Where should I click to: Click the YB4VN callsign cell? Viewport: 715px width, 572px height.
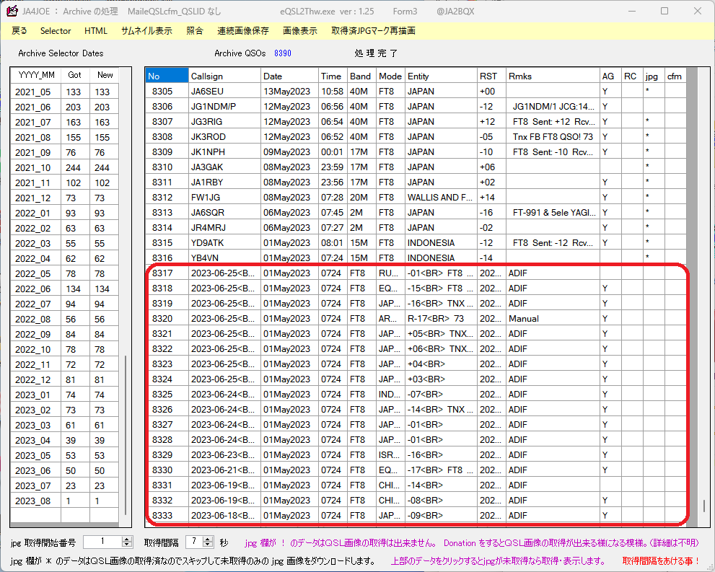(224, 258)
